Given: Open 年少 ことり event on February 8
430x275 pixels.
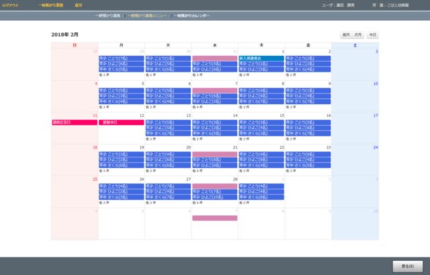Looking at the screenshot, I should click(x=261, y=91).
